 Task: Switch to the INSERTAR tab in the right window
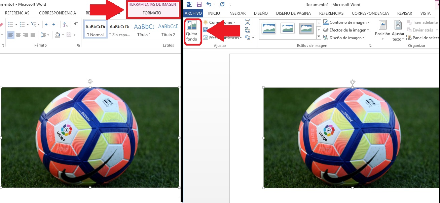(237, 13)
